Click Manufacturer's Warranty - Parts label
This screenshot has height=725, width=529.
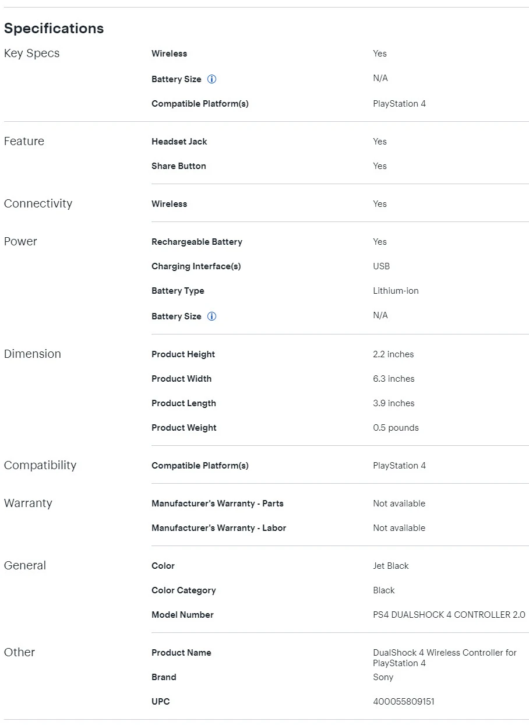tap(218, 504)
